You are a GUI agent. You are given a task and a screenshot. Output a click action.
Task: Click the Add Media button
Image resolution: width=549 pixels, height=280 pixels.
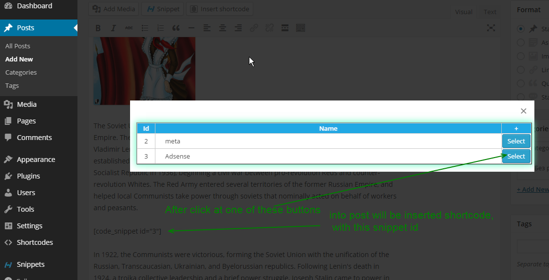(114, 9)
